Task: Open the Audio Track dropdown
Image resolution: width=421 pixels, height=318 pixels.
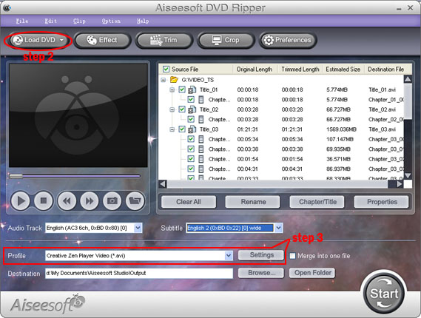Action: [x=138, y=228]
